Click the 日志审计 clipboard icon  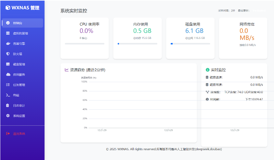[7, 105]
